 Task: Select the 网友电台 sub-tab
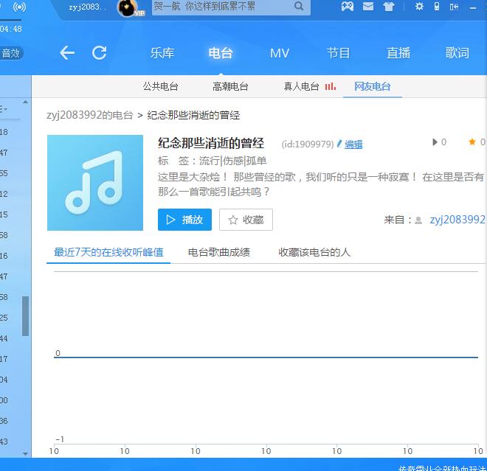pos(373,86)
